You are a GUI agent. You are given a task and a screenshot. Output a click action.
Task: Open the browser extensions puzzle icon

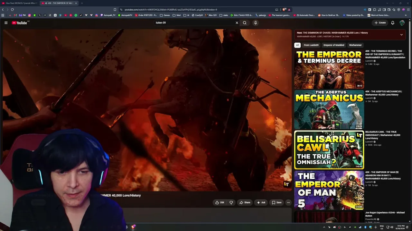(x=374, y=10)
